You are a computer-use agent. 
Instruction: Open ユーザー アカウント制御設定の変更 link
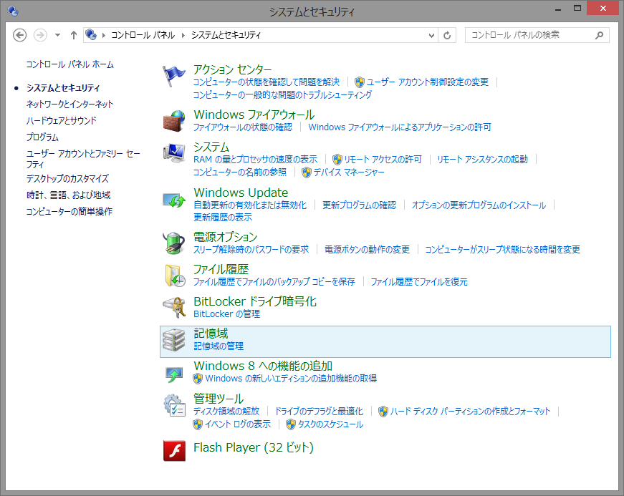pyautogui.click(x=428, y=82)
